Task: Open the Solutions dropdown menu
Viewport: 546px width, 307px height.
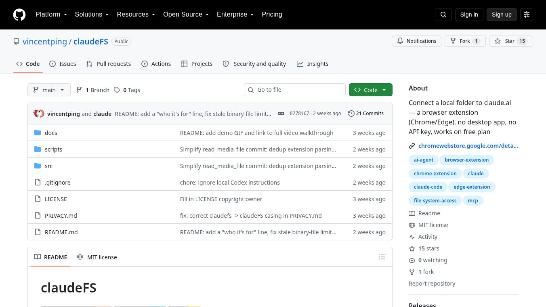Action: click(92, 15)
